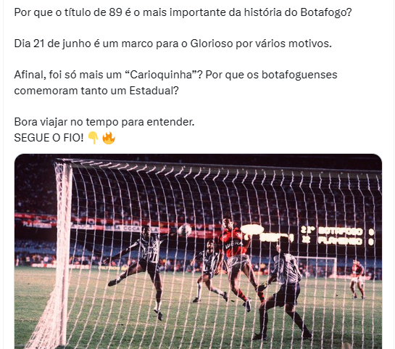Image resolution: width=395 pixels, height=349 pixels.
Task: Click 'Bora viajar no tempo para entender.'
Action: click(x=104, y=122)
